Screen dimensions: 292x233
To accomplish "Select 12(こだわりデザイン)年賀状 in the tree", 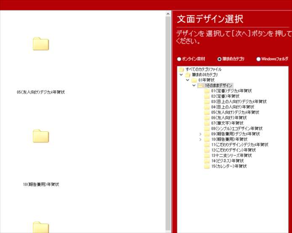I will point(233,150).
